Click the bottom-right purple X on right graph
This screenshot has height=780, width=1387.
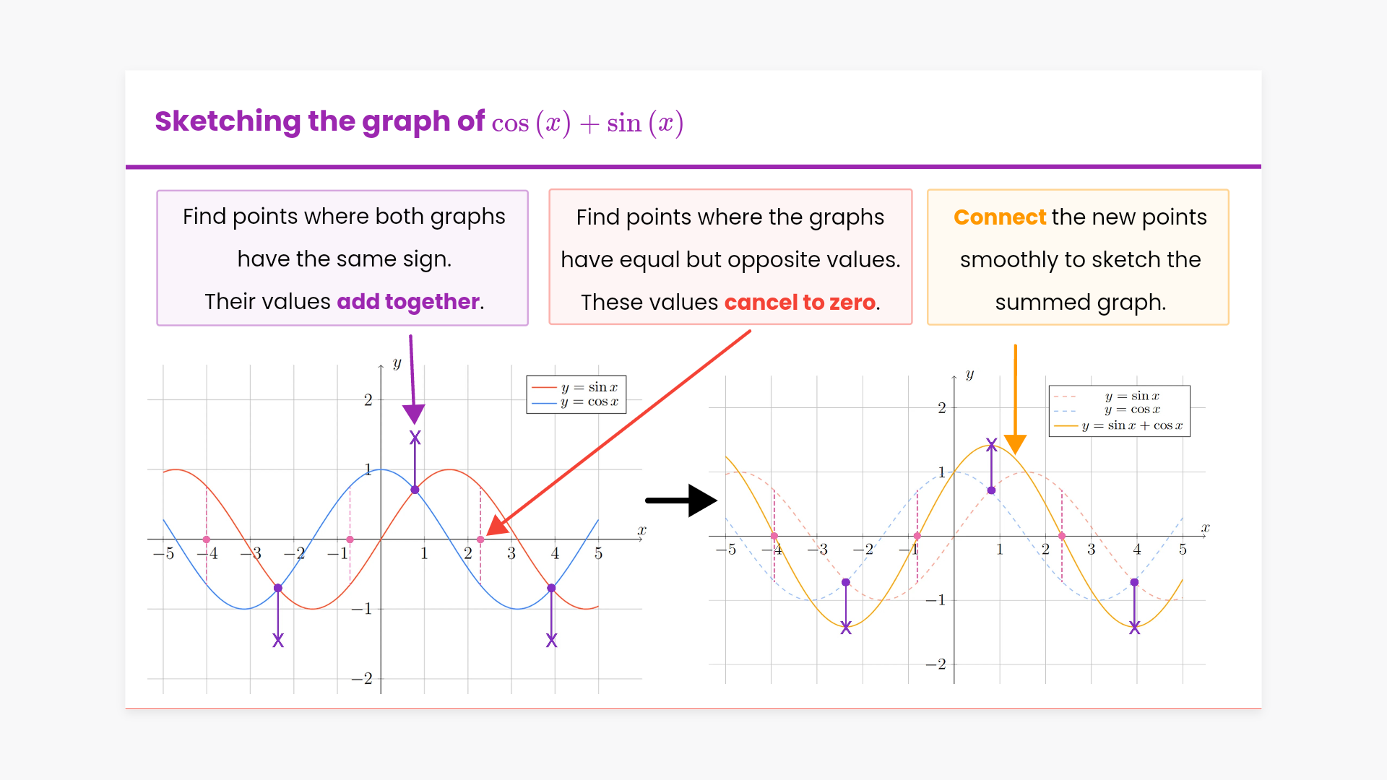[1135, 628]
